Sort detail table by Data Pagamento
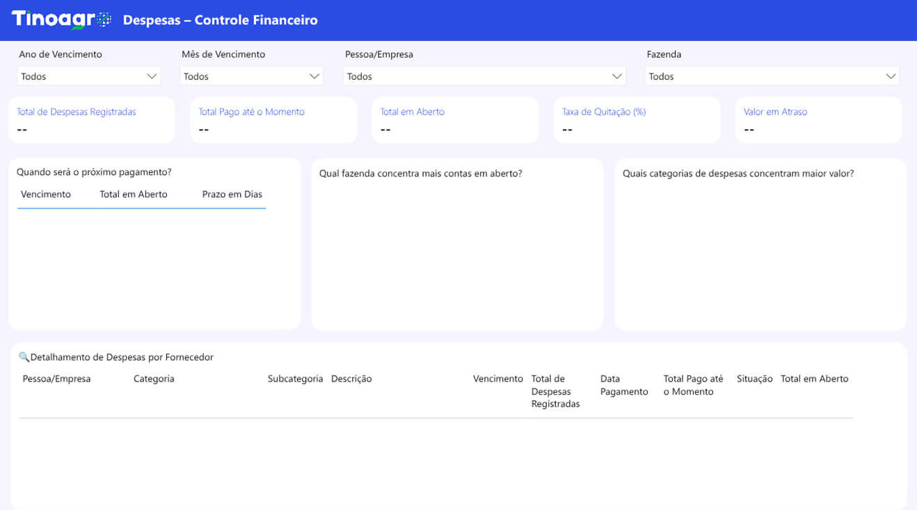917x510 pixels. click(x=623, y=385)
